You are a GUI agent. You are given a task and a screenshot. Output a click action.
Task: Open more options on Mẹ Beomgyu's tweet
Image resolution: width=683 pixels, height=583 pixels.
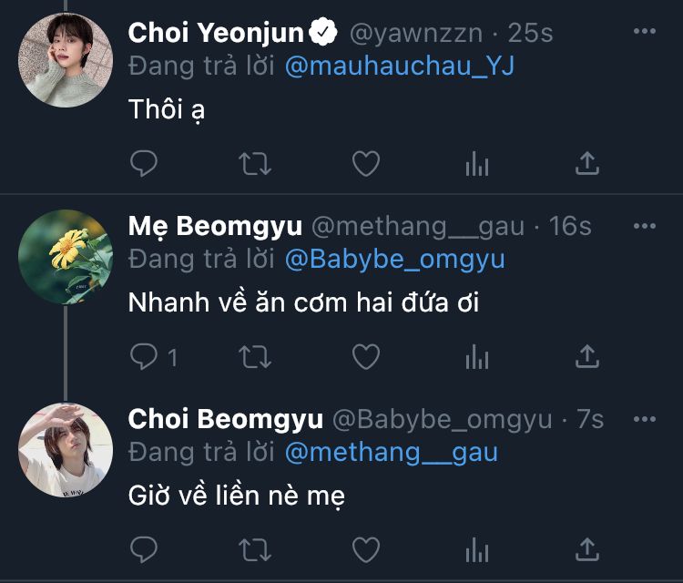644,225
